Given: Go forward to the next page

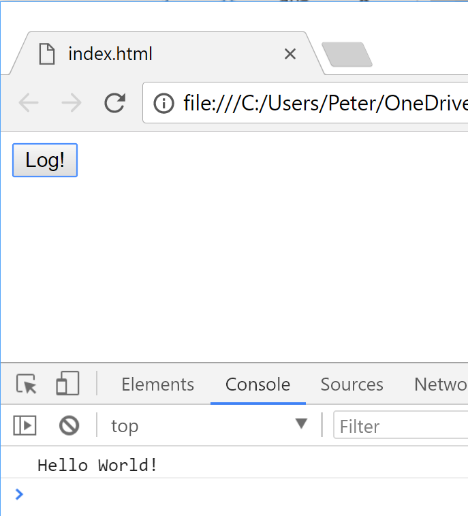Looking at the screenshot, I should [71, 103].
